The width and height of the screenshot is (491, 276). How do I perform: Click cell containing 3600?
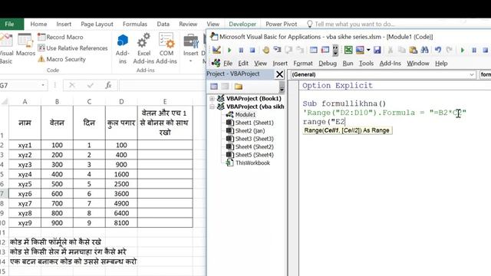coord(121,194)
